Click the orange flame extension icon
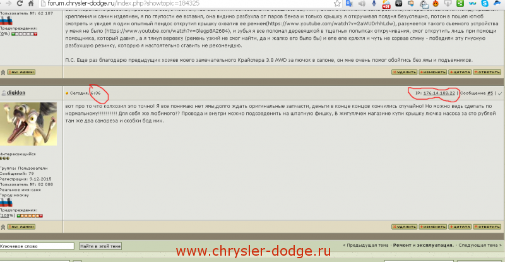This screenshot has width=505, height=262. 436,4
